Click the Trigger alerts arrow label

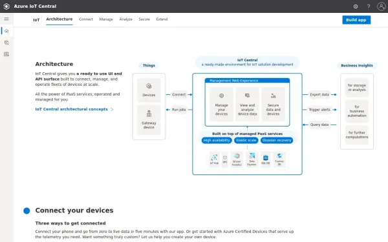(319, 110)
